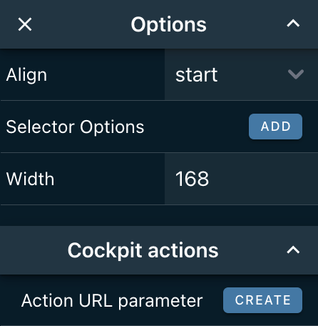Click the empty area below the Width row
This screenshot has width=318, height=326.
pyautogui.click(x=159, y=215)
